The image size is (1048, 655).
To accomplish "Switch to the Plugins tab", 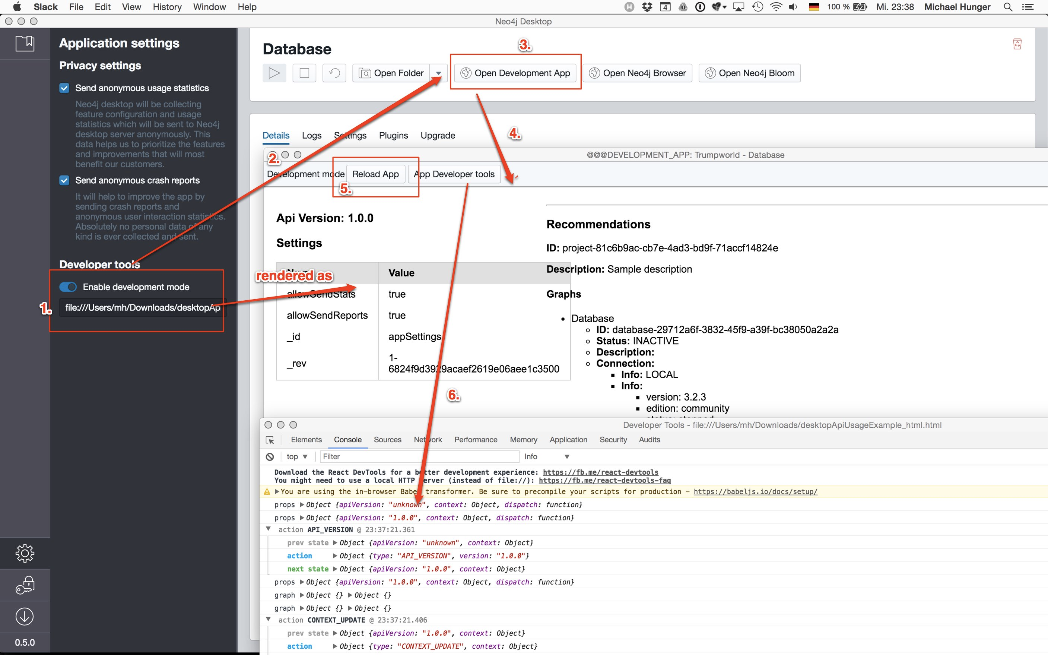I will point(393,135).
